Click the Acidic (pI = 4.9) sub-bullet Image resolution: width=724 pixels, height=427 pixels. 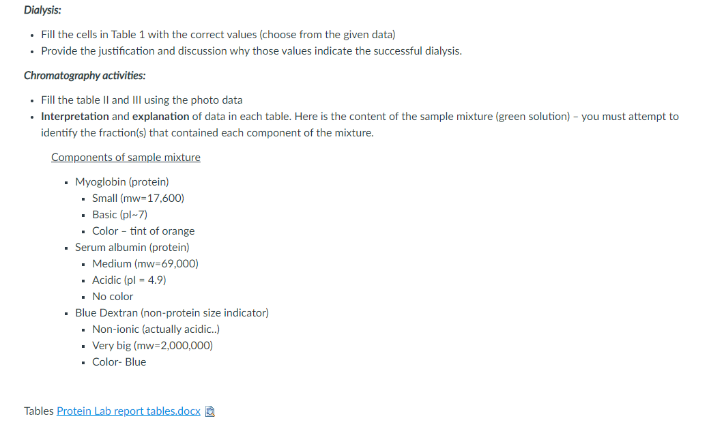pos(129,280)
